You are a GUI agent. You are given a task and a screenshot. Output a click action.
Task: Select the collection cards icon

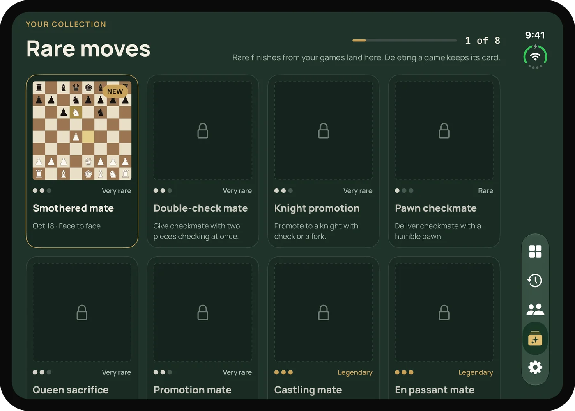click(535, 338)
